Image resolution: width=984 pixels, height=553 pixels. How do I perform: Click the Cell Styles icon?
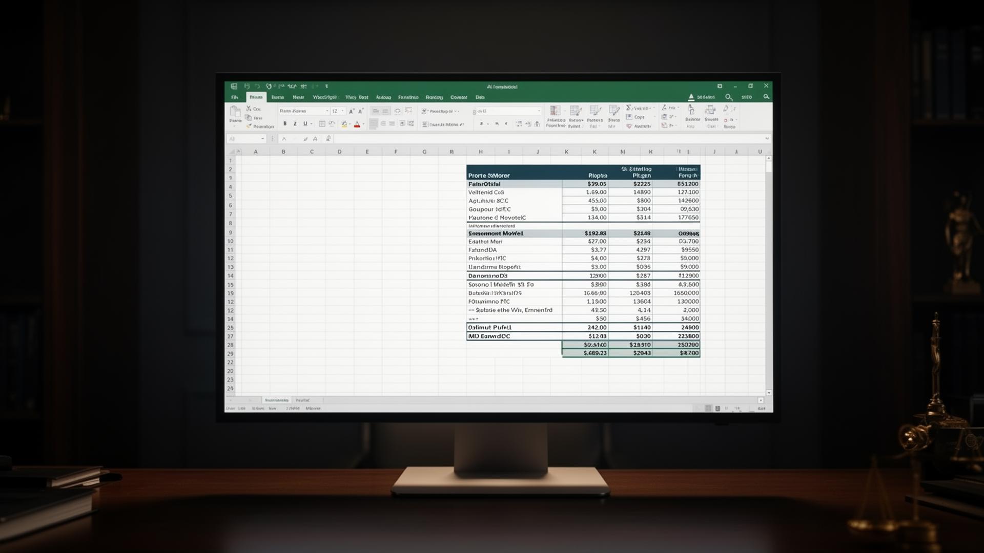click(x=594, y=111)
